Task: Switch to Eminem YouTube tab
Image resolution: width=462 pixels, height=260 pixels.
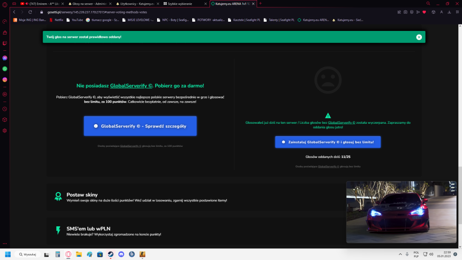Action: tap(42, 4)
